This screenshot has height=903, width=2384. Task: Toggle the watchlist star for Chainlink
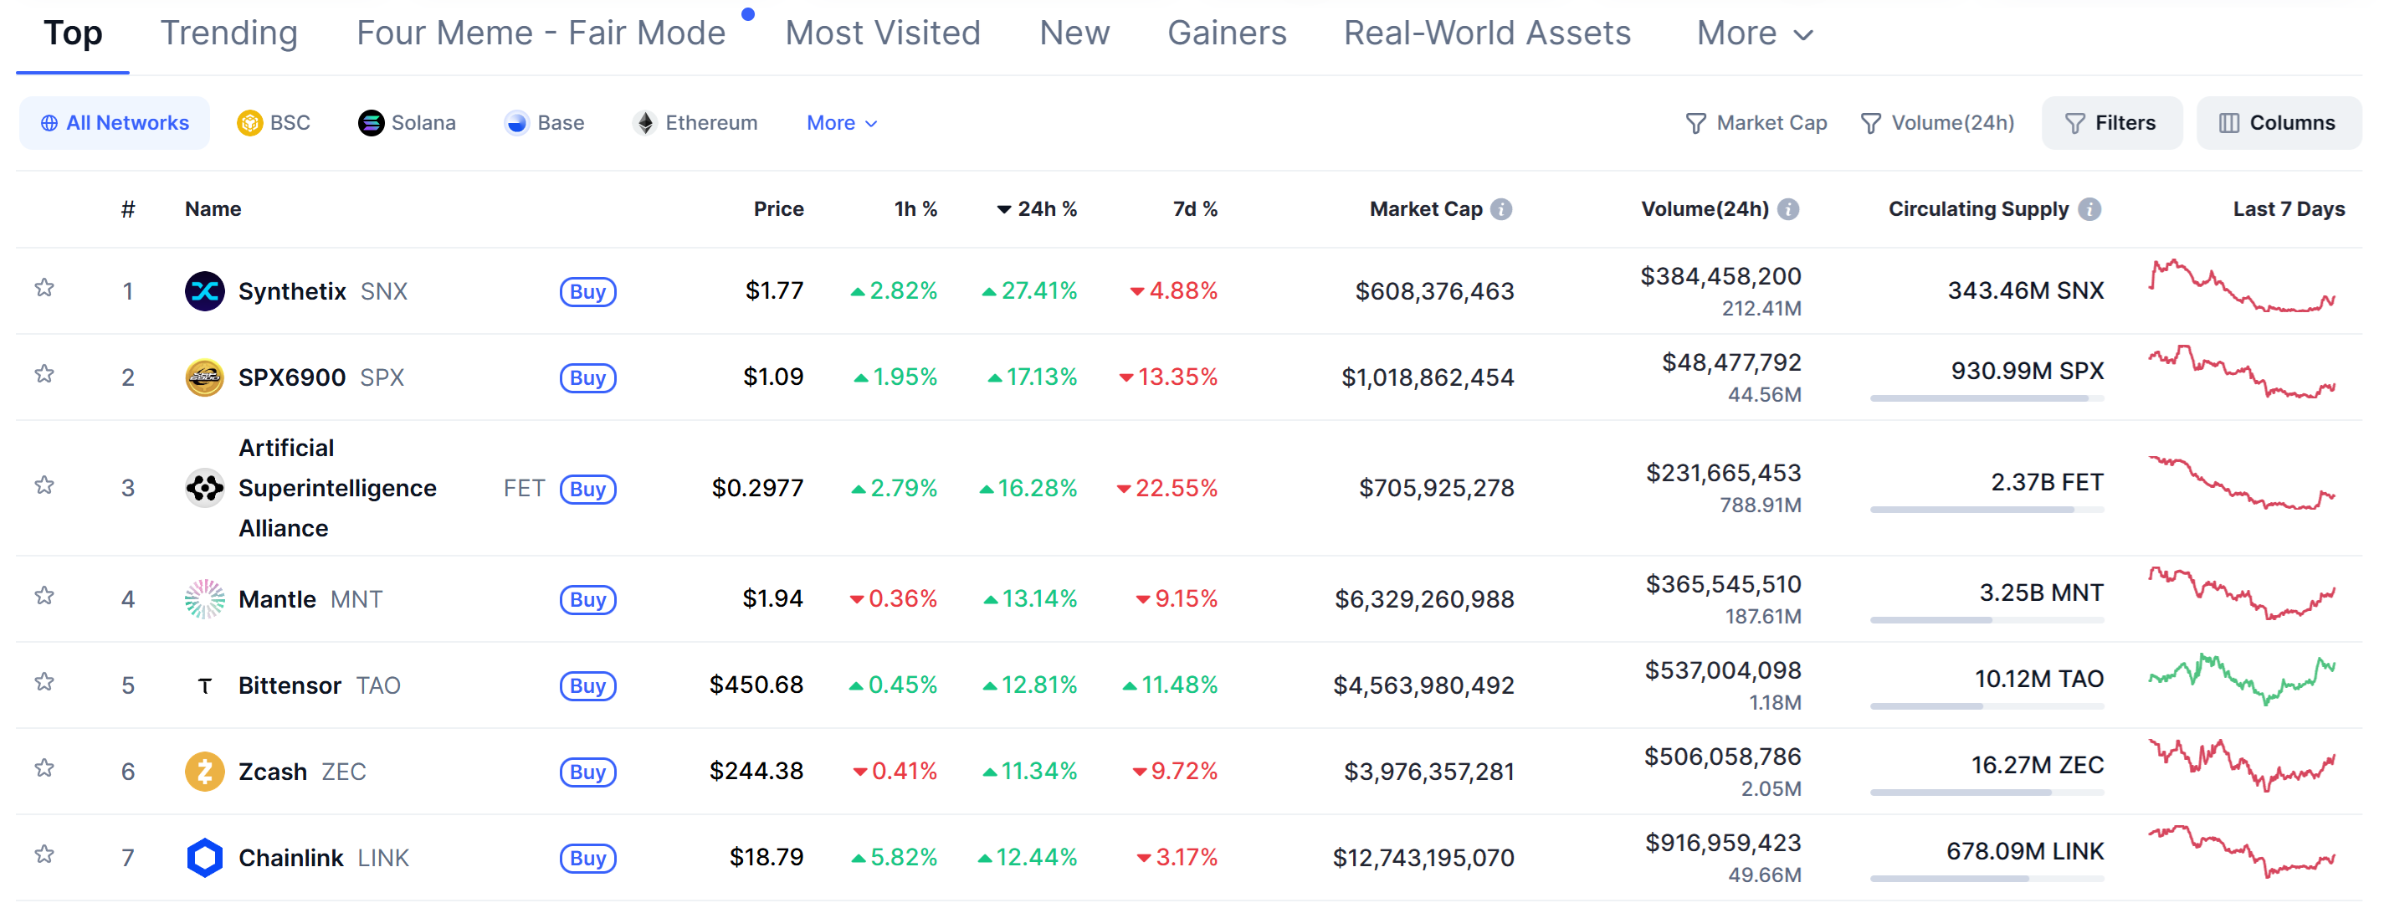[x=44, y=854]
